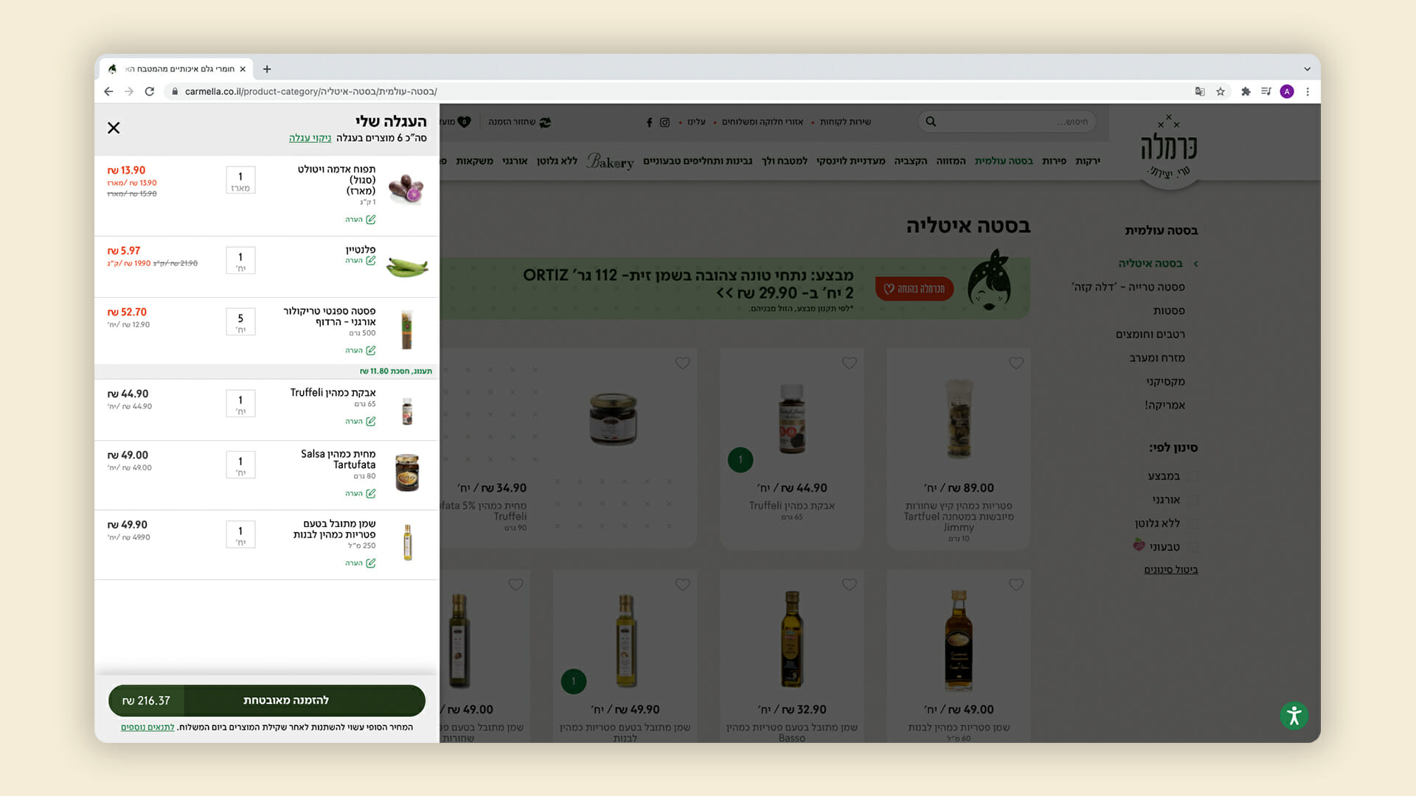Open the Chrome three-dot menu
Viewport: 1416px width, 796px height.
click(x=1308, y=91)
